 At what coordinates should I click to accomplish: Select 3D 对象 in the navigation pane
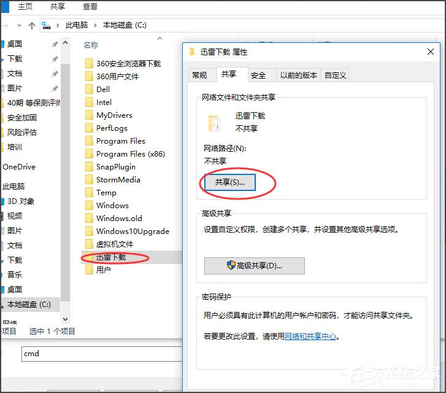(20, 201)
